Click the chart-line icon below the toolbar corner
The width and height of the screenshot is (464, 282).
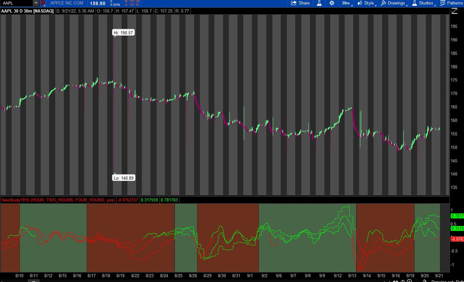[454, 11]
